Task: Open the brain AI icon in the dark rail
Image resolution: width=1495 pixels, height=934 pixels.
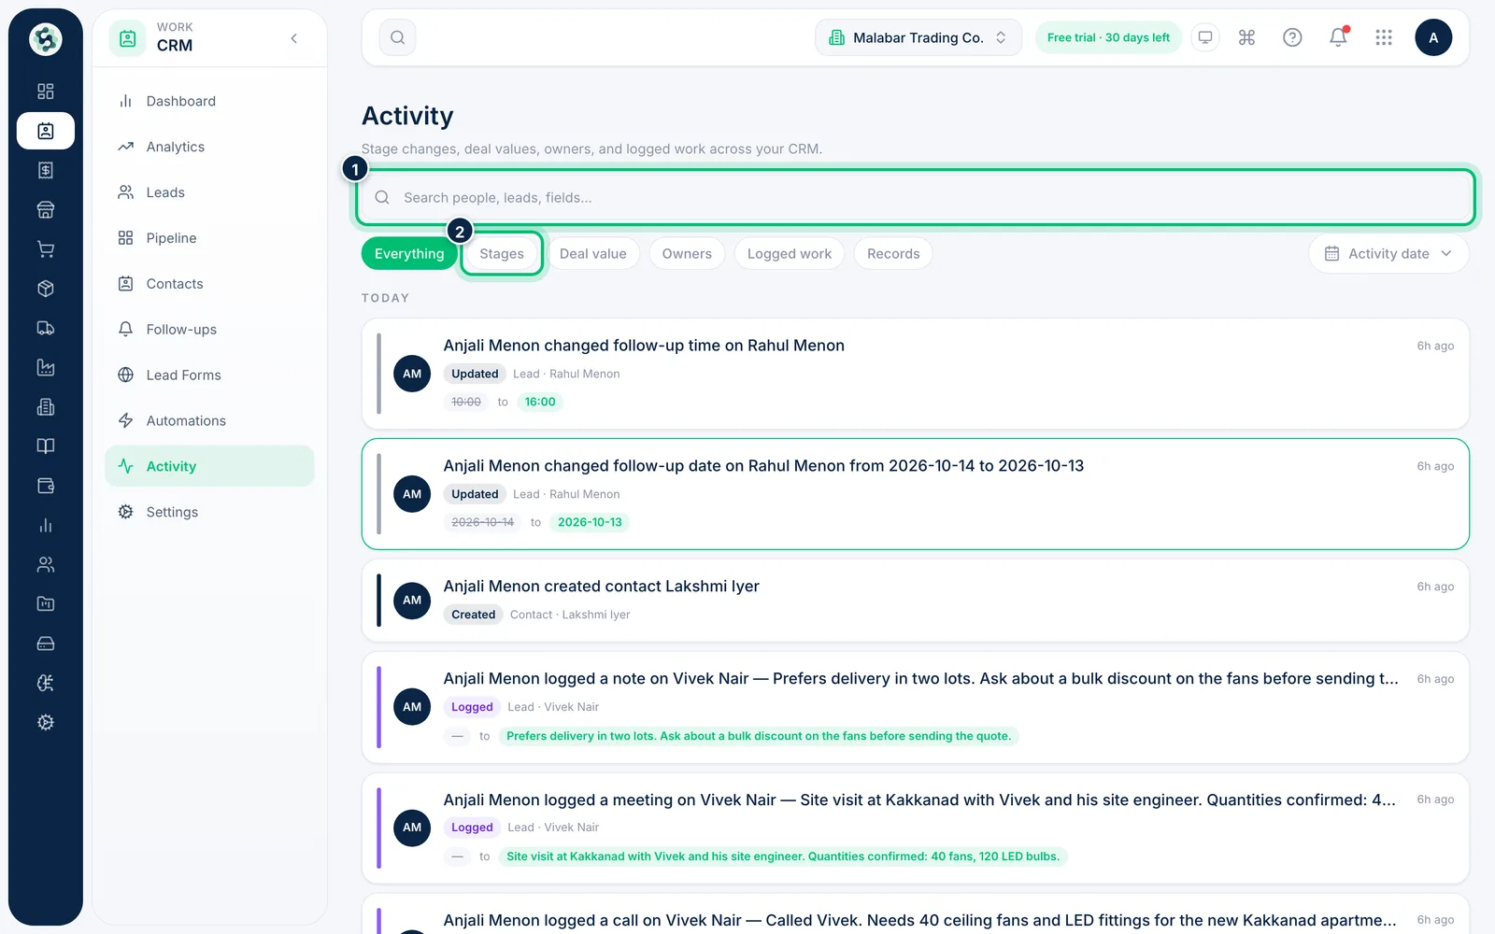Action: pos(45,683)
